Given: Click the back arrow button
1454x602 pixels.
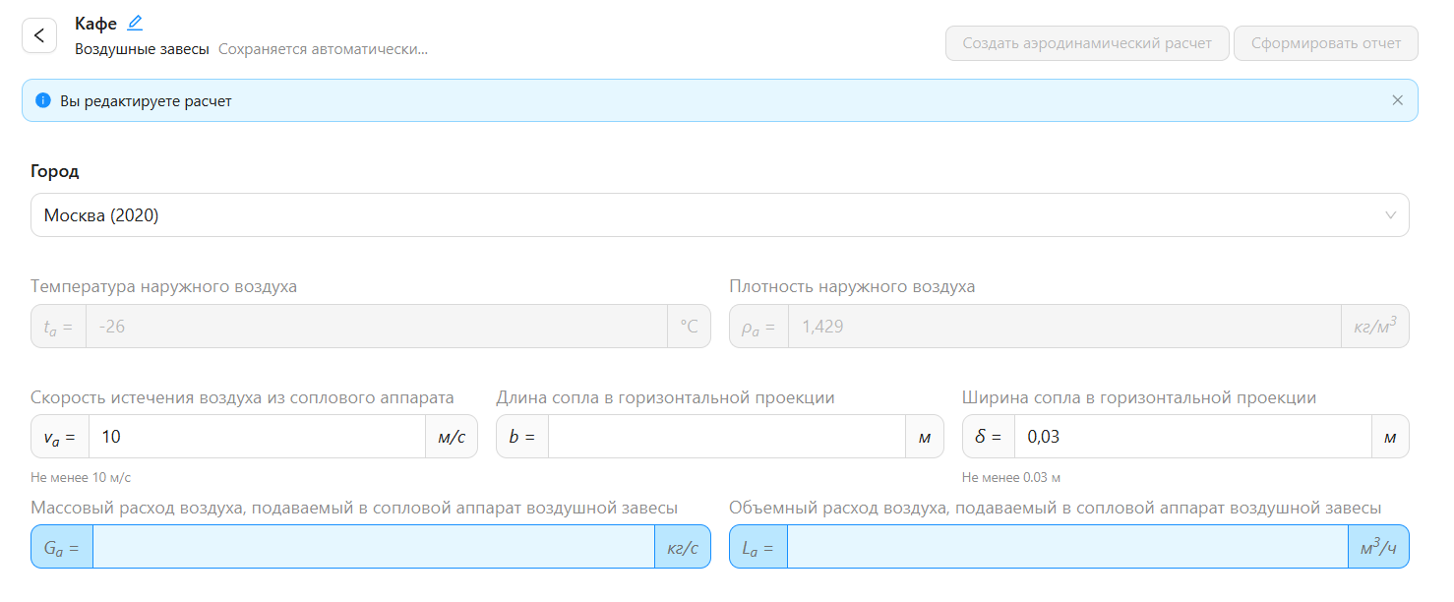Looking at the screenshot, I should tap(39, 36).
